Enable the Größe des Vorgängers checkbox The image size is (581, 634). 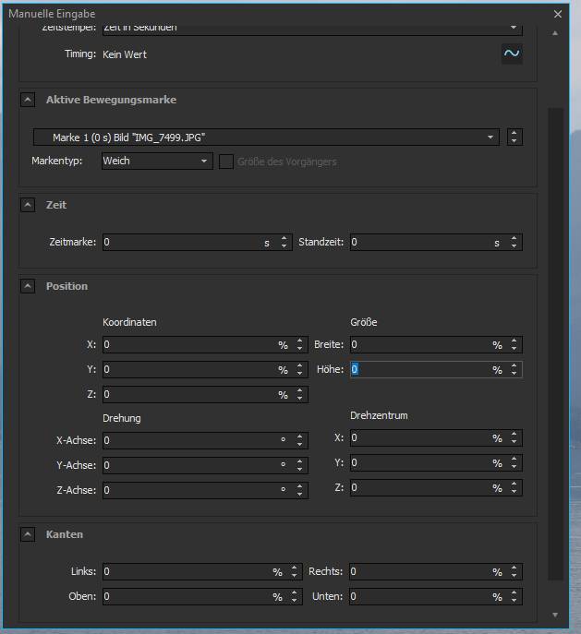[x=225, y=161]
